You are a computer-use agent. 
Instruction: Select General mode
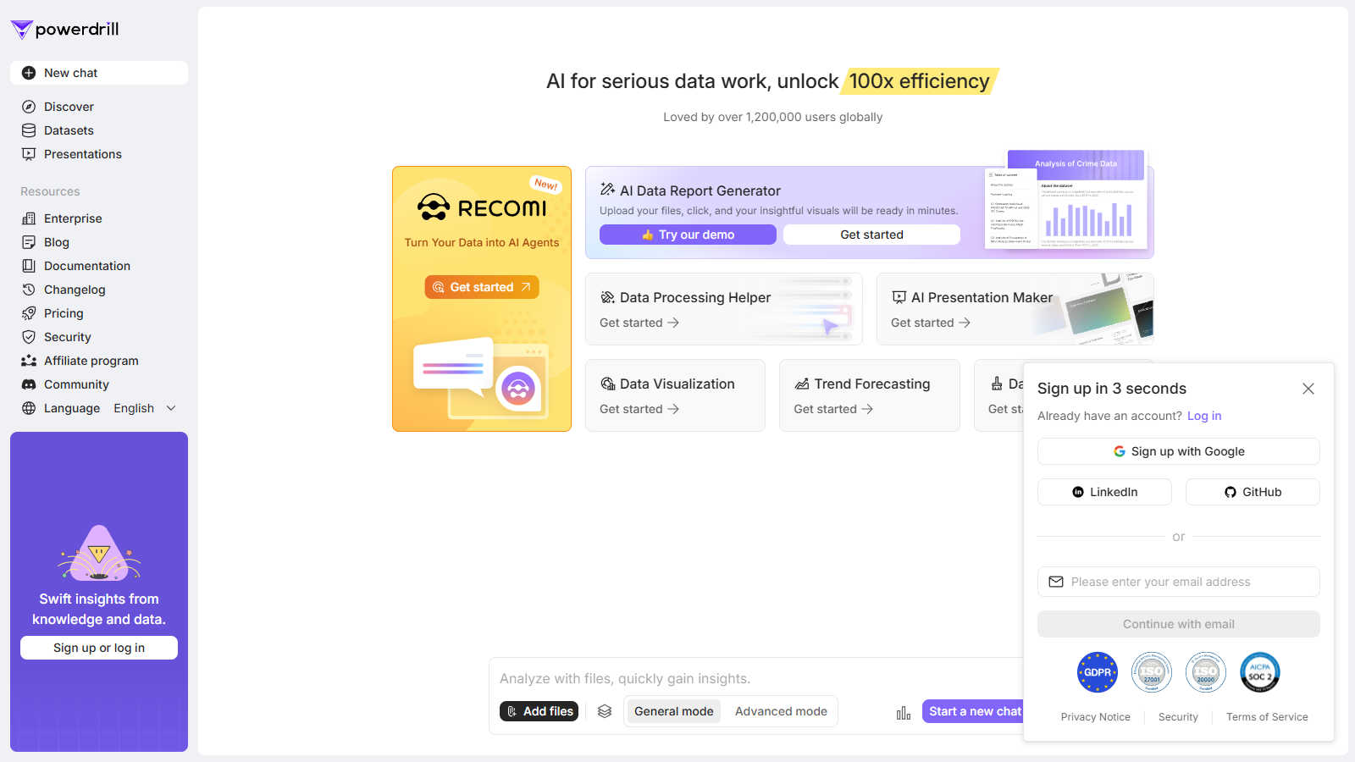point(674,711)
